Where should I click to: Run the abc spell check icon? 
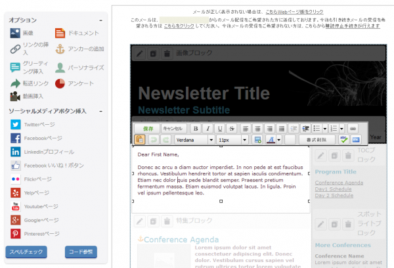click(343, 139)
